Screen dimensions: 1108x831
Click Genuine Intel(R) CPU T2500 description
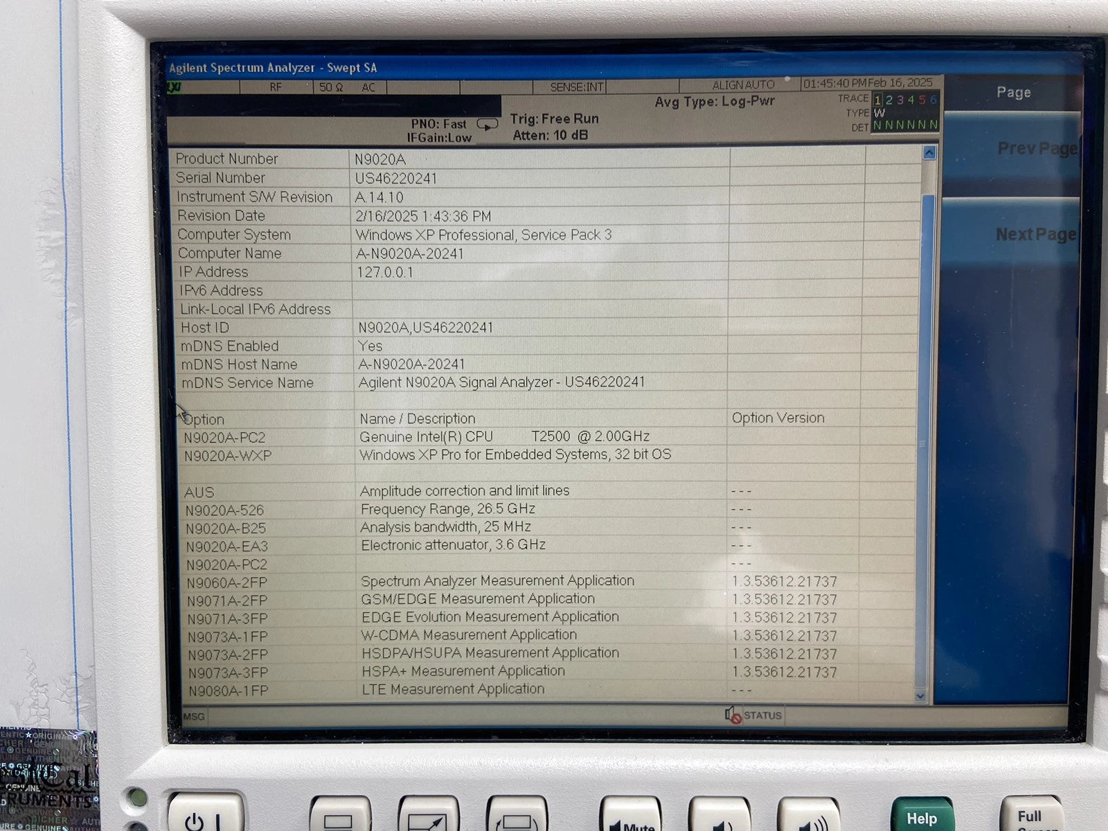coord(504,436)
